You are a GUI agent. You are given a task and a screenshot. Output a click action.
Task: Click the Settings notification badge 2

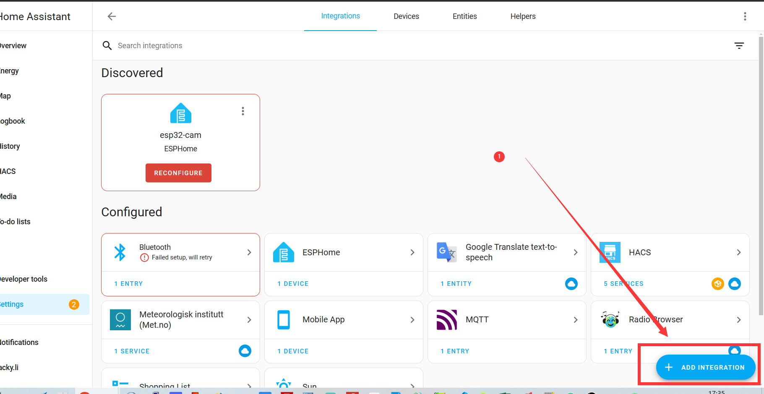(x=74, y=304)
